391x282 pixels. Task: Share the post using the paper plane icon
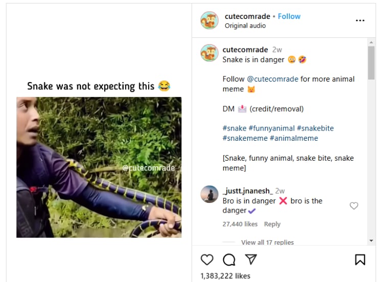pyautogui.click(x=250, y=260)
